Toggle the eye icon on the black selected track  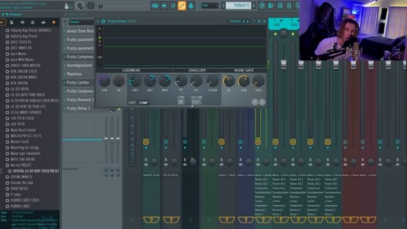[185, 164]
